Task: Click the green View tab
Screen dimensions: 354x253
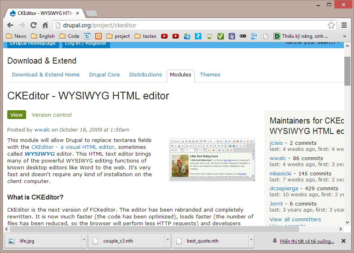Action: [x=16, y=115]
